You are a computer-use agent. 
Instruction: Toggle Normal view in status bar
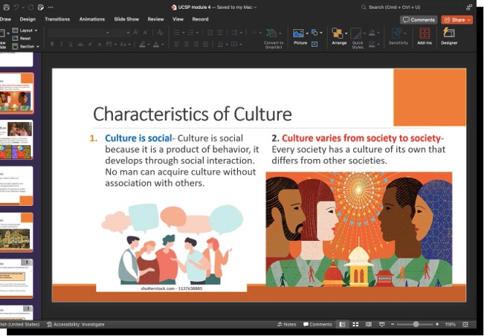(x=342, y=325)
